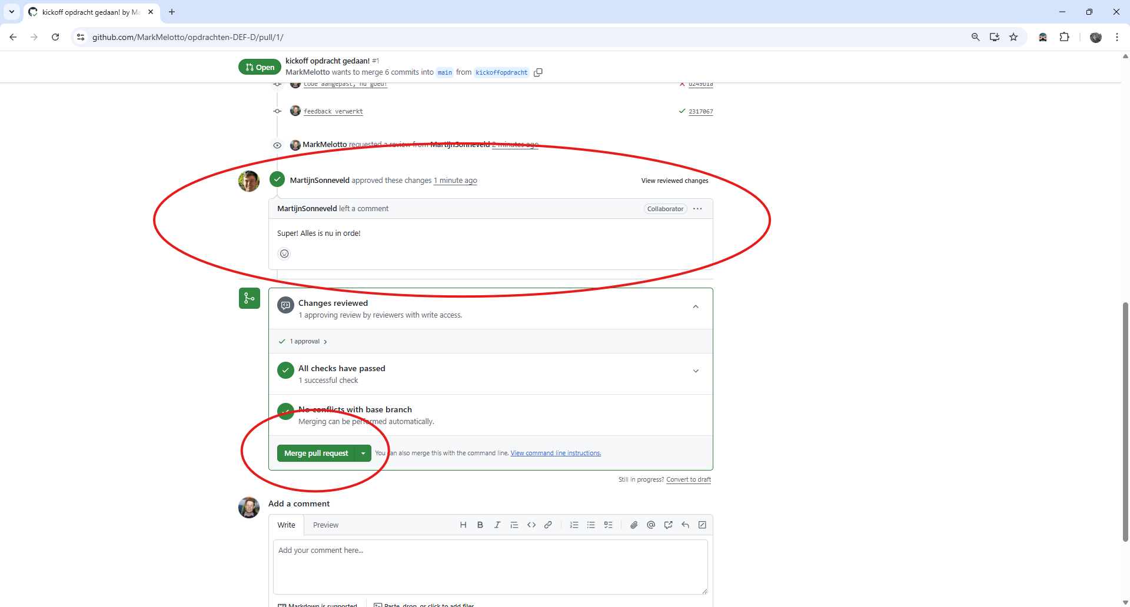Select text 'Super! Alles is nu in orde!'
This screenshot has height=607, width=1130.
[x=319, y=234]
